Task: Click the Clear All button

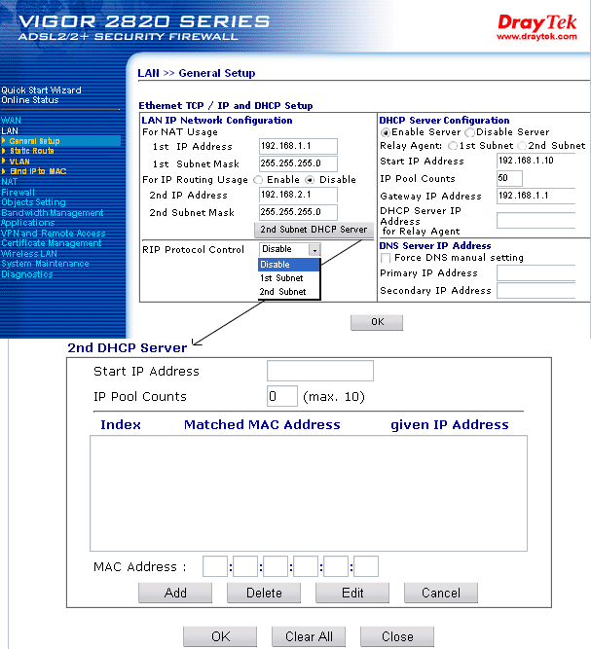Action: click(x=309, y=636)
